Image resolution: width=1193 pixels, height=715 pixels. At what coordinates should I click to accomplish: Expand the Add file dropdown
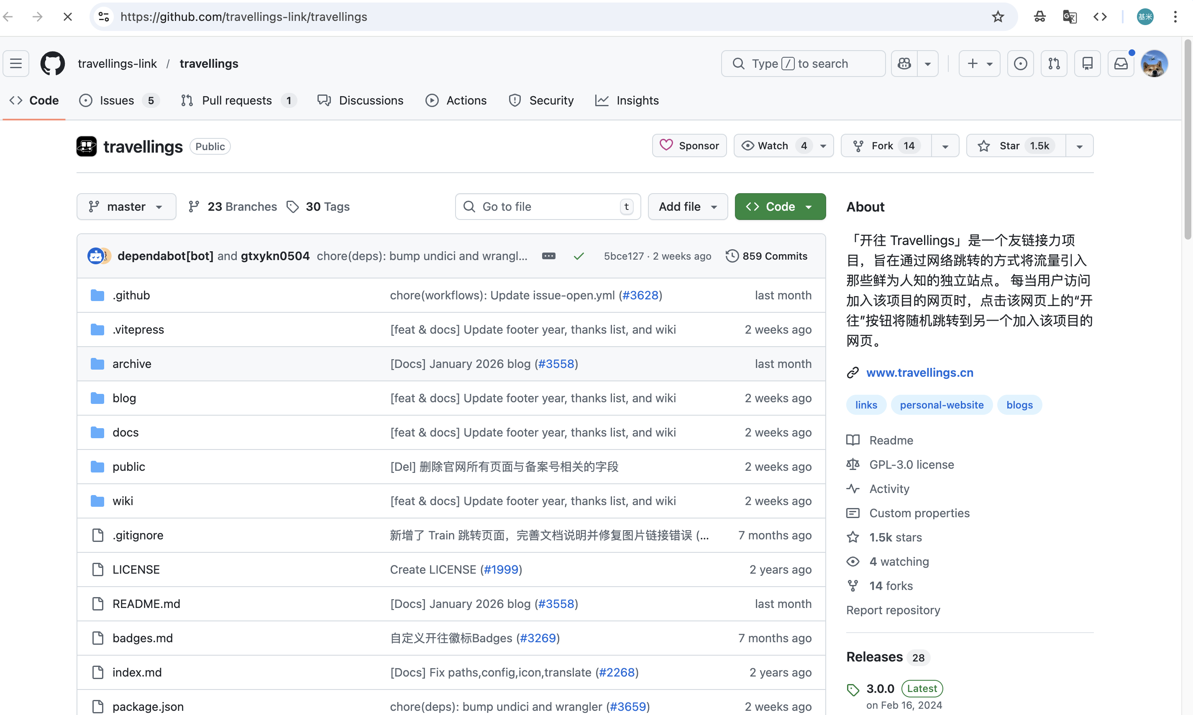(x=687, y=207)
